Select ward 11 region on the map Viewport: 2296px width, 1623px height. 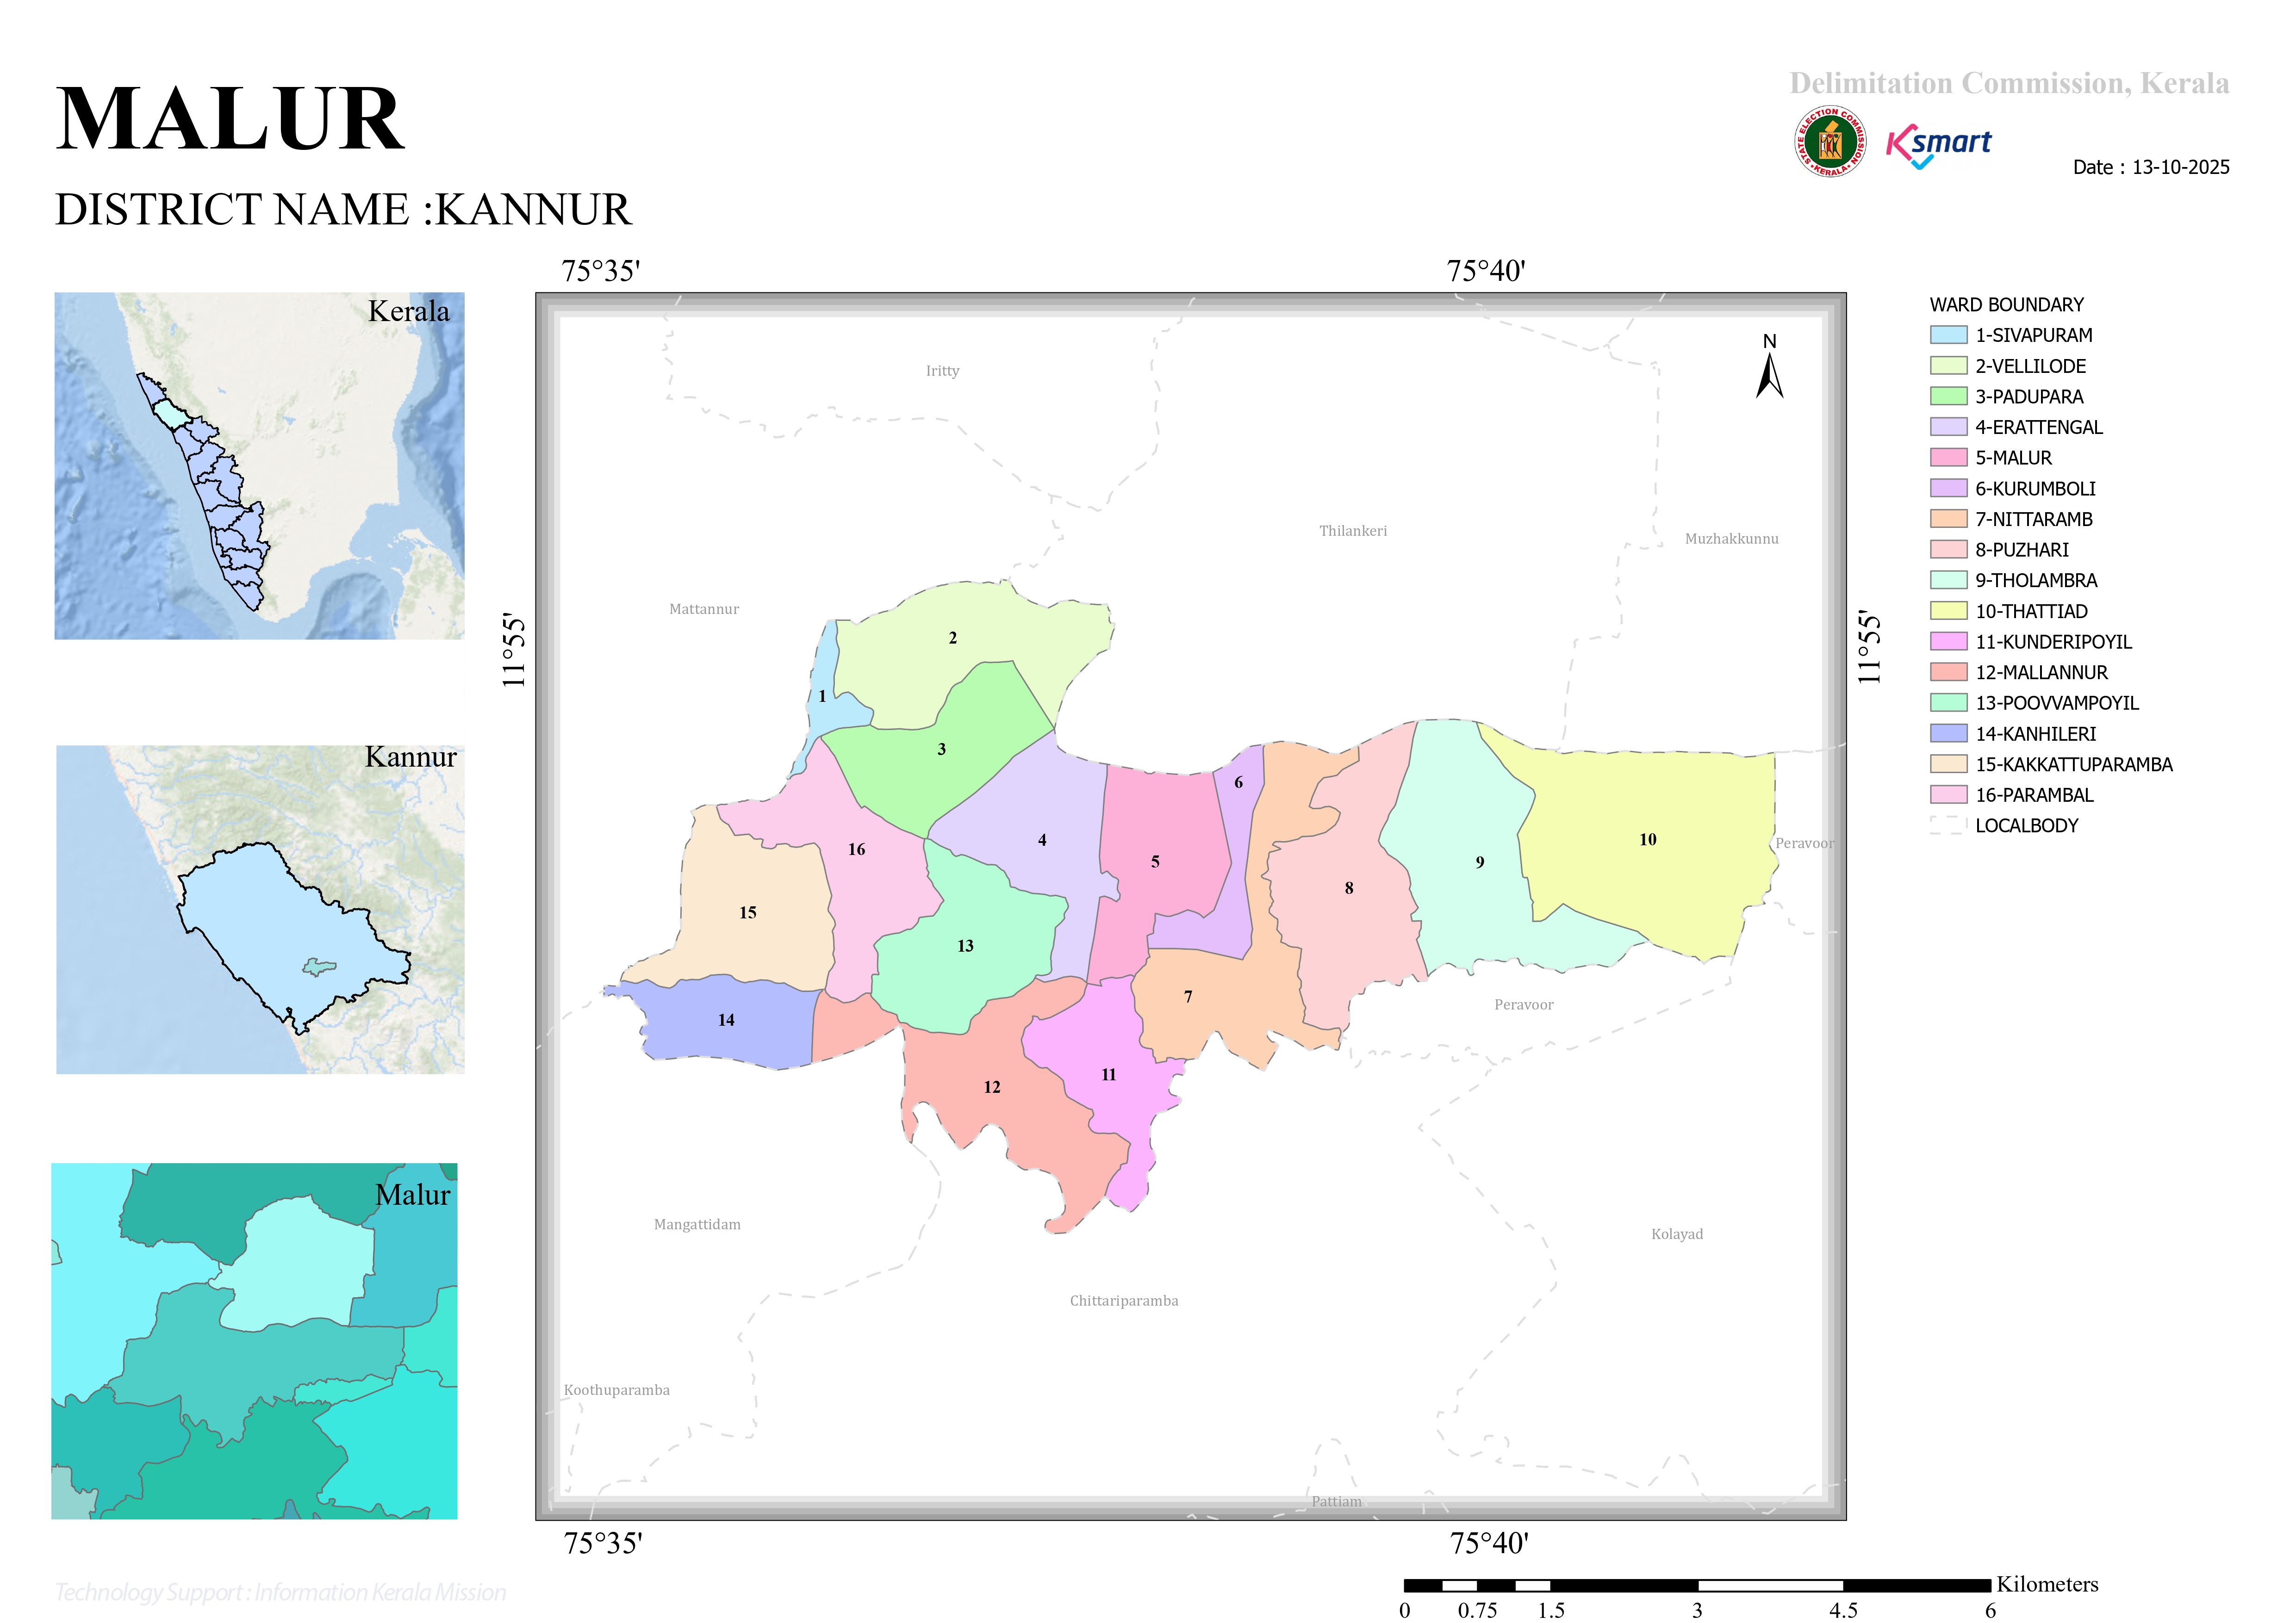(1109, 1074)
